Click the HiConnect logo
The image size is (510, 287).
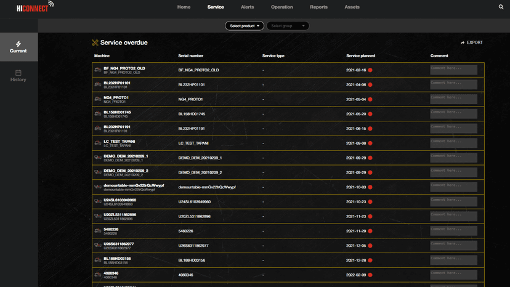coord(35,7)
